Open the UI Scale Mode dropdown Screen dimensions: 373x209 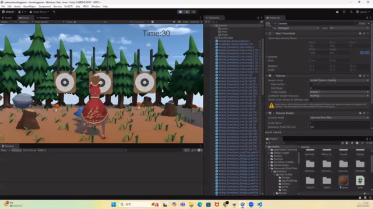[339, 117]
